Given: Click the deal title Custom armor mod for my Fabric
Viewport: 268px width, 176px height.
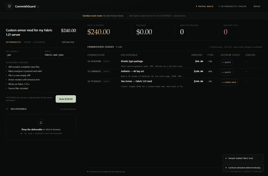Looking at the screenshot, I should coord(29,32).
